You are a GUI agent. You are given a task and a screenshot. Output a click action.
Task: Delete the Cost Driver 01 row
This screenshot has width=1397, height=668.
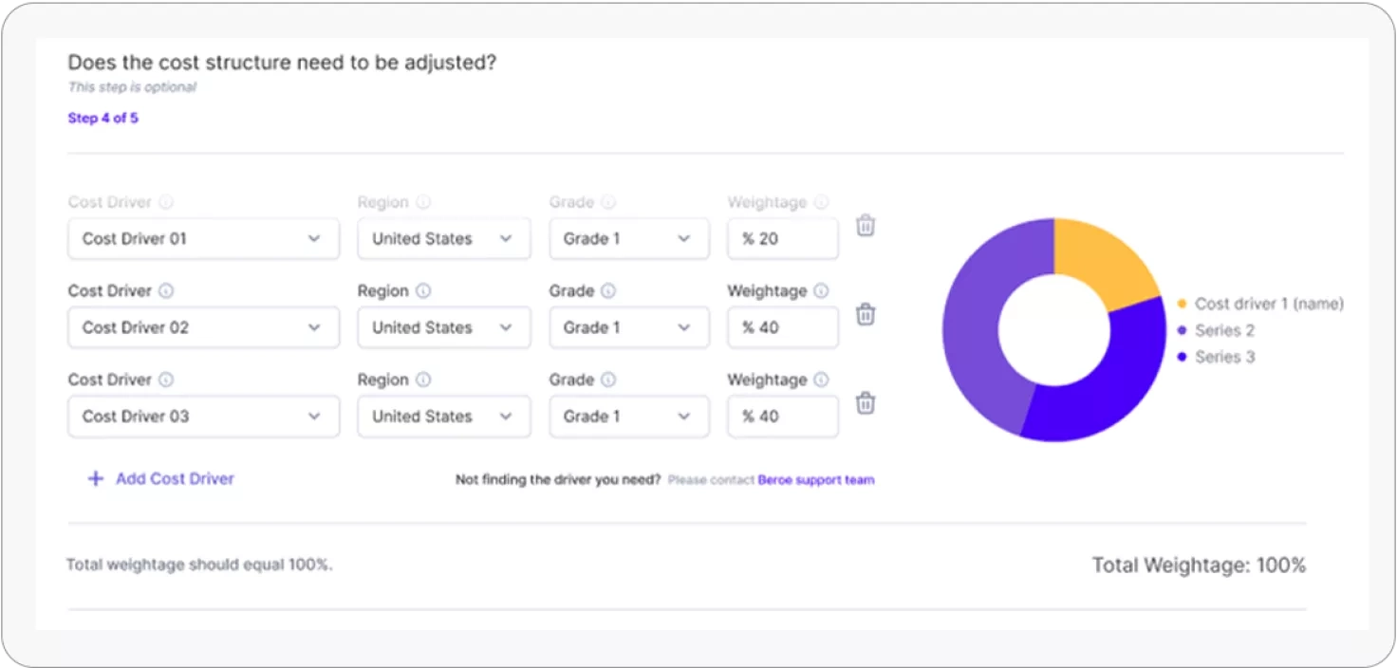[x=866, y=226]
